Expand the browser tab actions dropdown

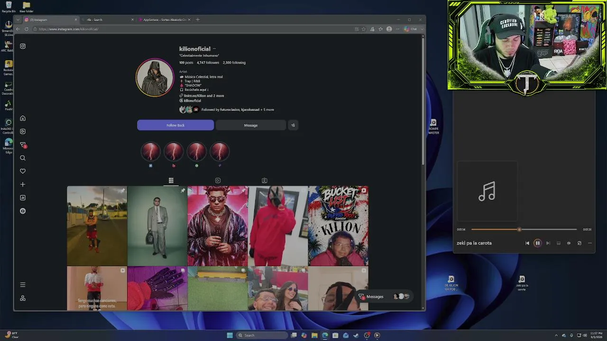18,19
